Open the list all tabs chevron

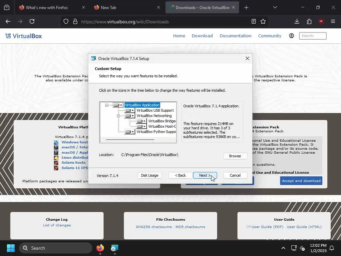[x=275, y=8]
